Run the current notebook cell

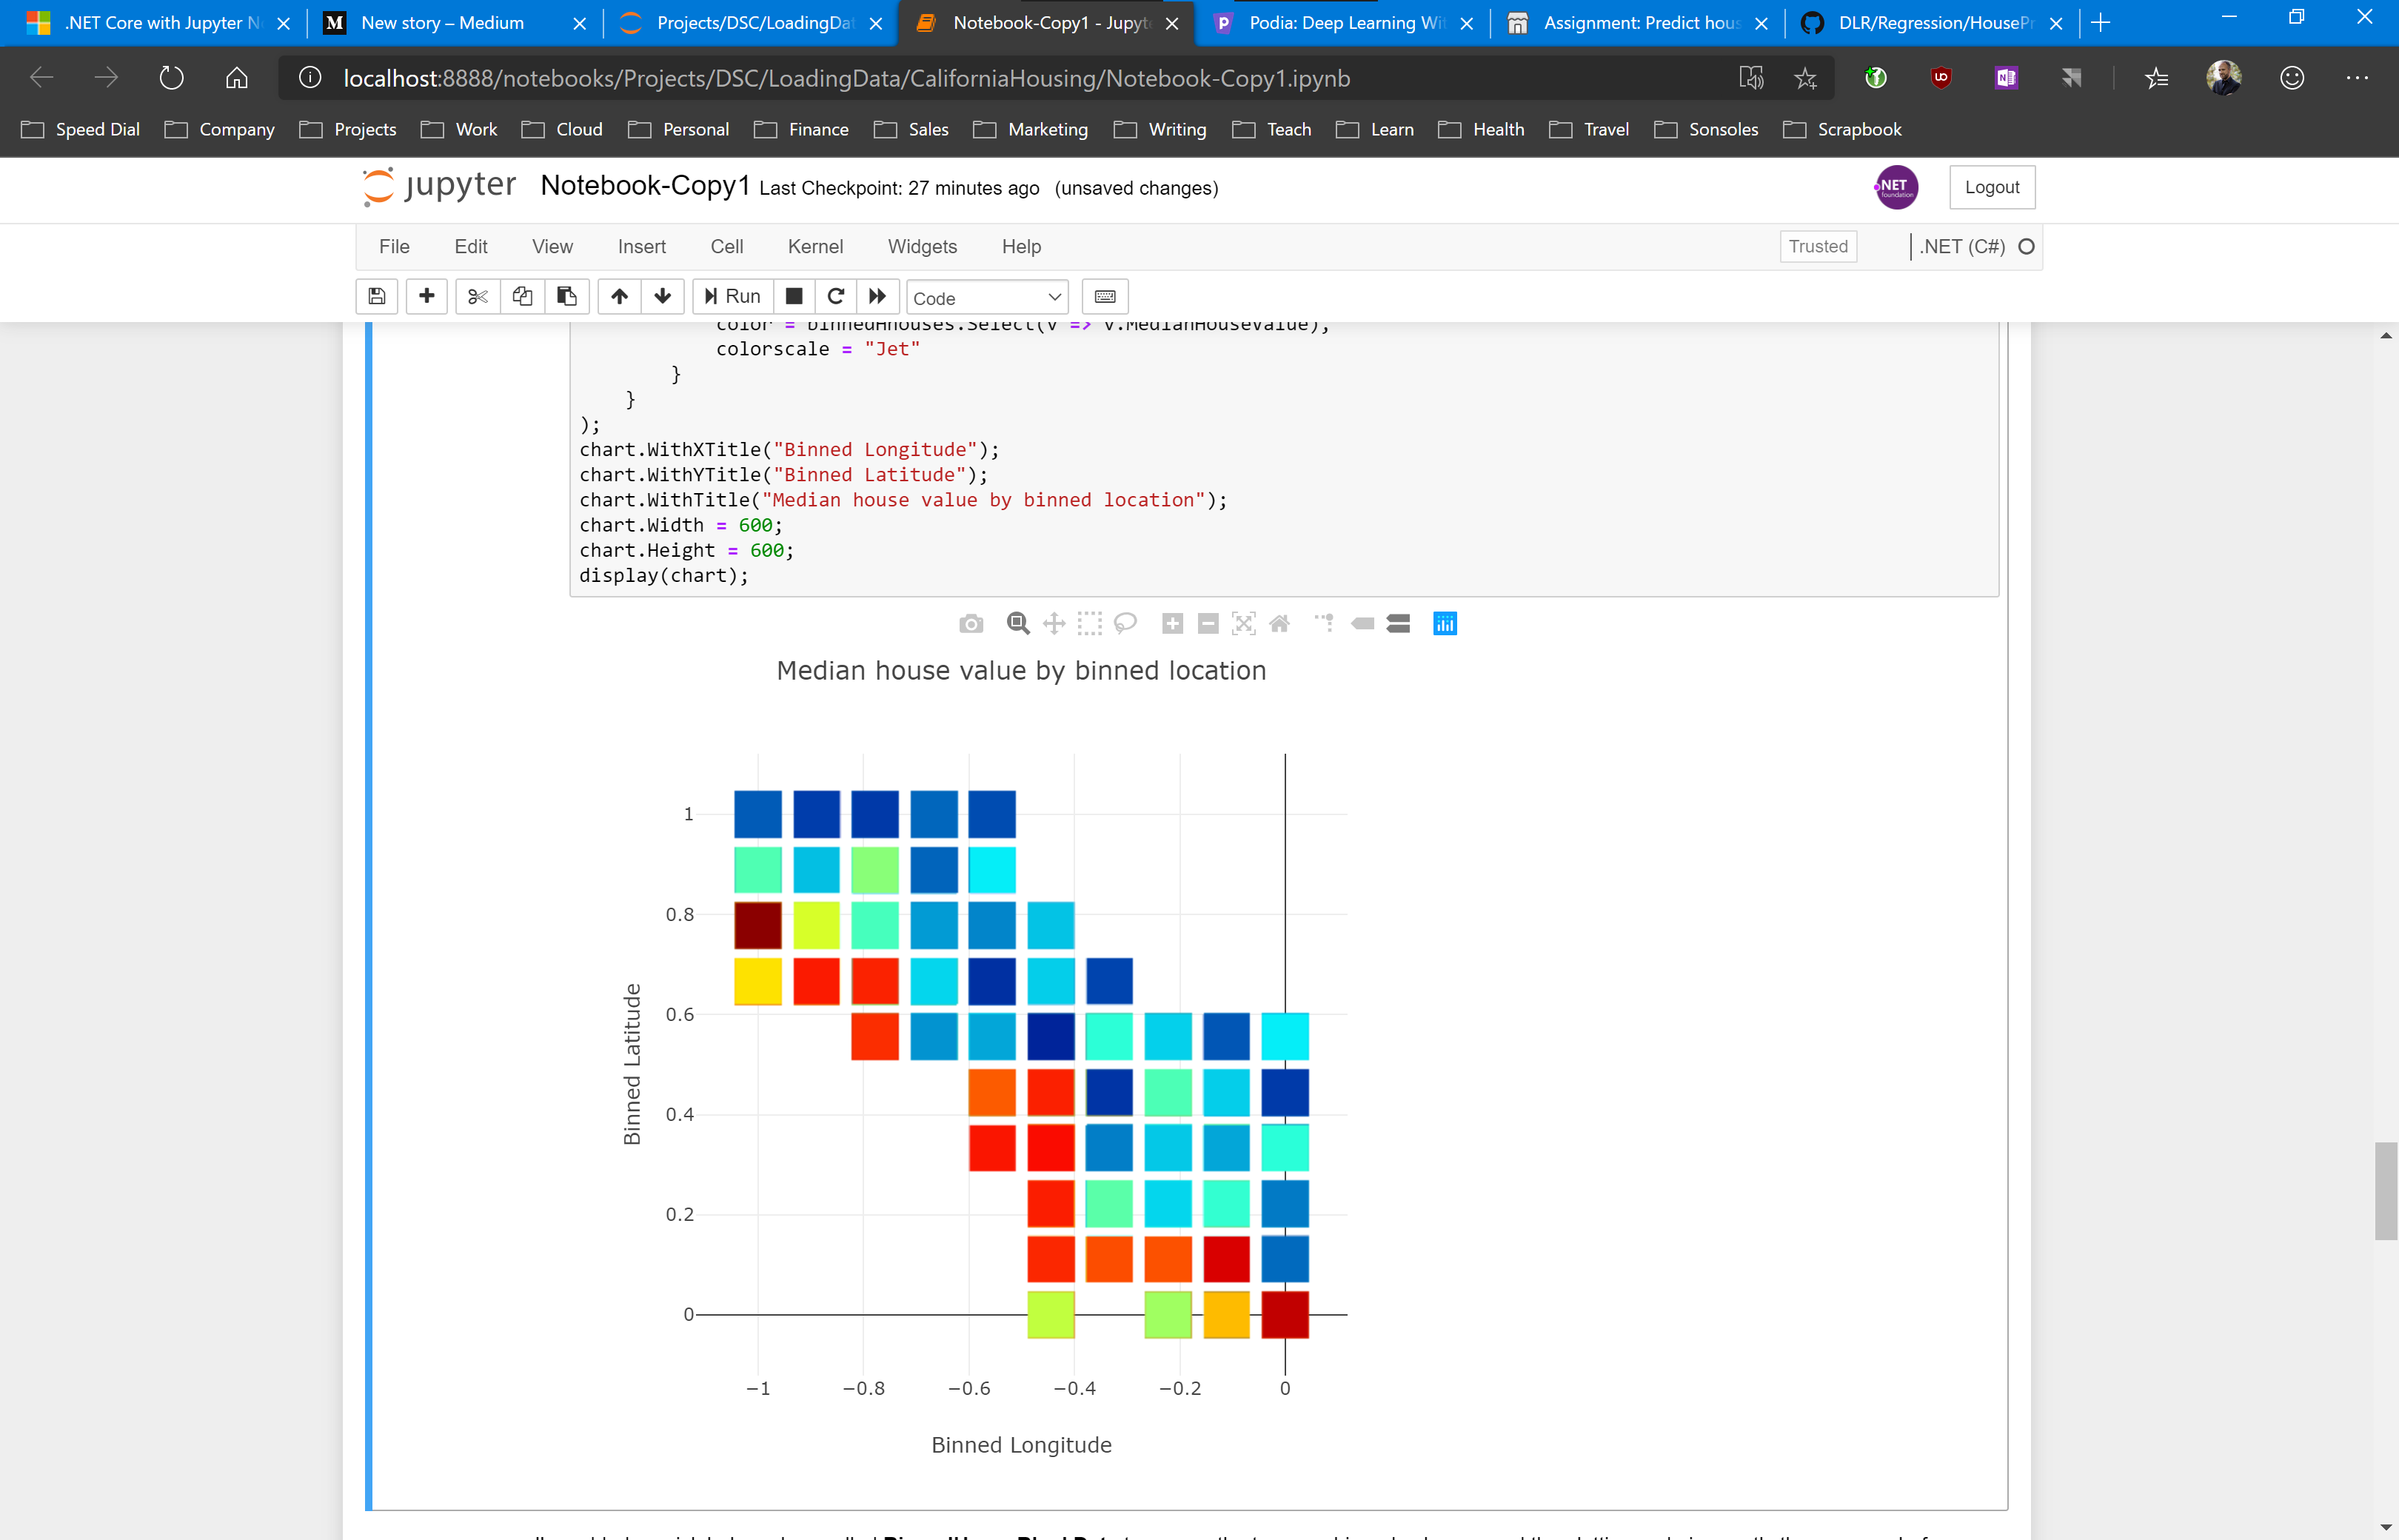coord(732,295)
